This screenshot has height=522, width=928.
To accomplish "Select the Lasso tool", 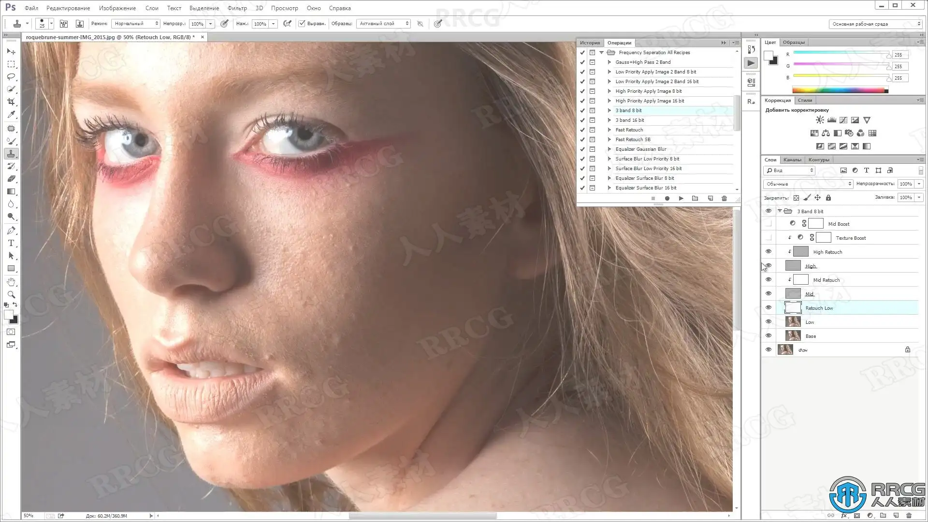I will (11, 77).
